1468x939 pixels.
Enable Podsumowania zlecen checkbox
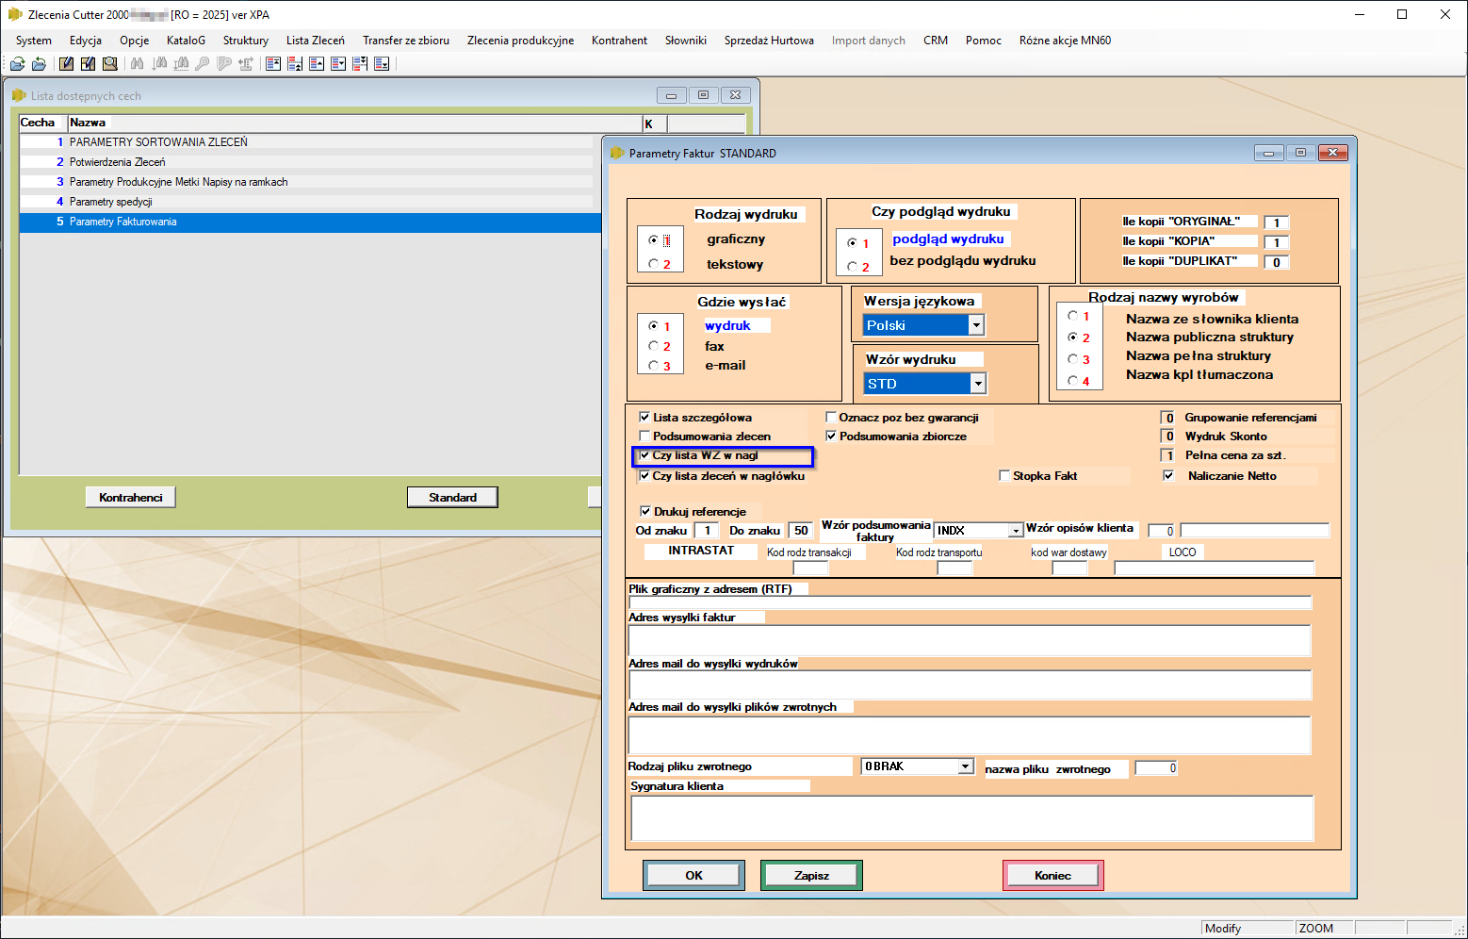(644, 436)
